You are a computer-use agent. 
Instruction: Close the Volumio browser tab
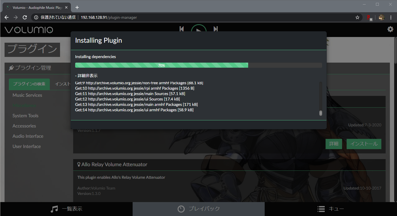(66, 7)
